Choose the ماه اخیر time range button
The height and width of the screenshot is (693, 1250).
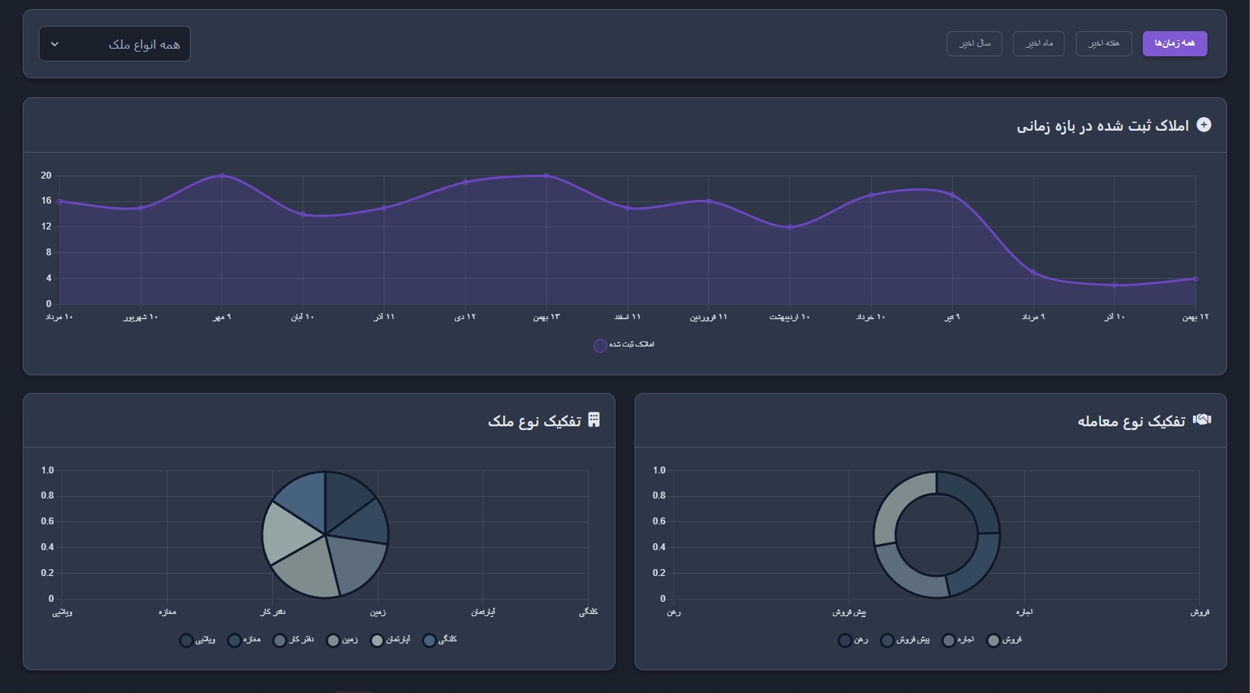1039,43
